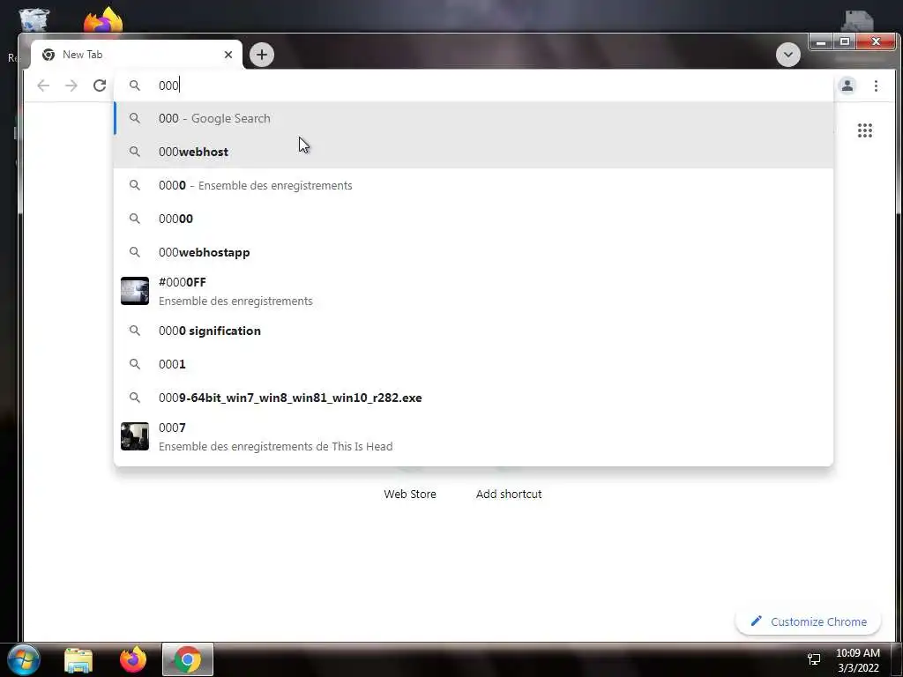The width and height of the screenshot is (903, 677).
Task: Open the Recycle Bin desktop icon
Action: point(34,20)
